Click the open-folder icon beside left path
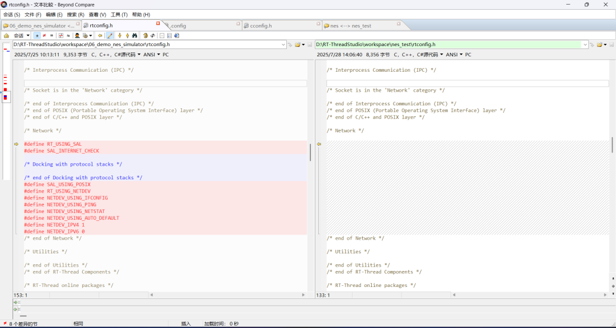This screenshot has width=616, height=328. pos(297,44)
